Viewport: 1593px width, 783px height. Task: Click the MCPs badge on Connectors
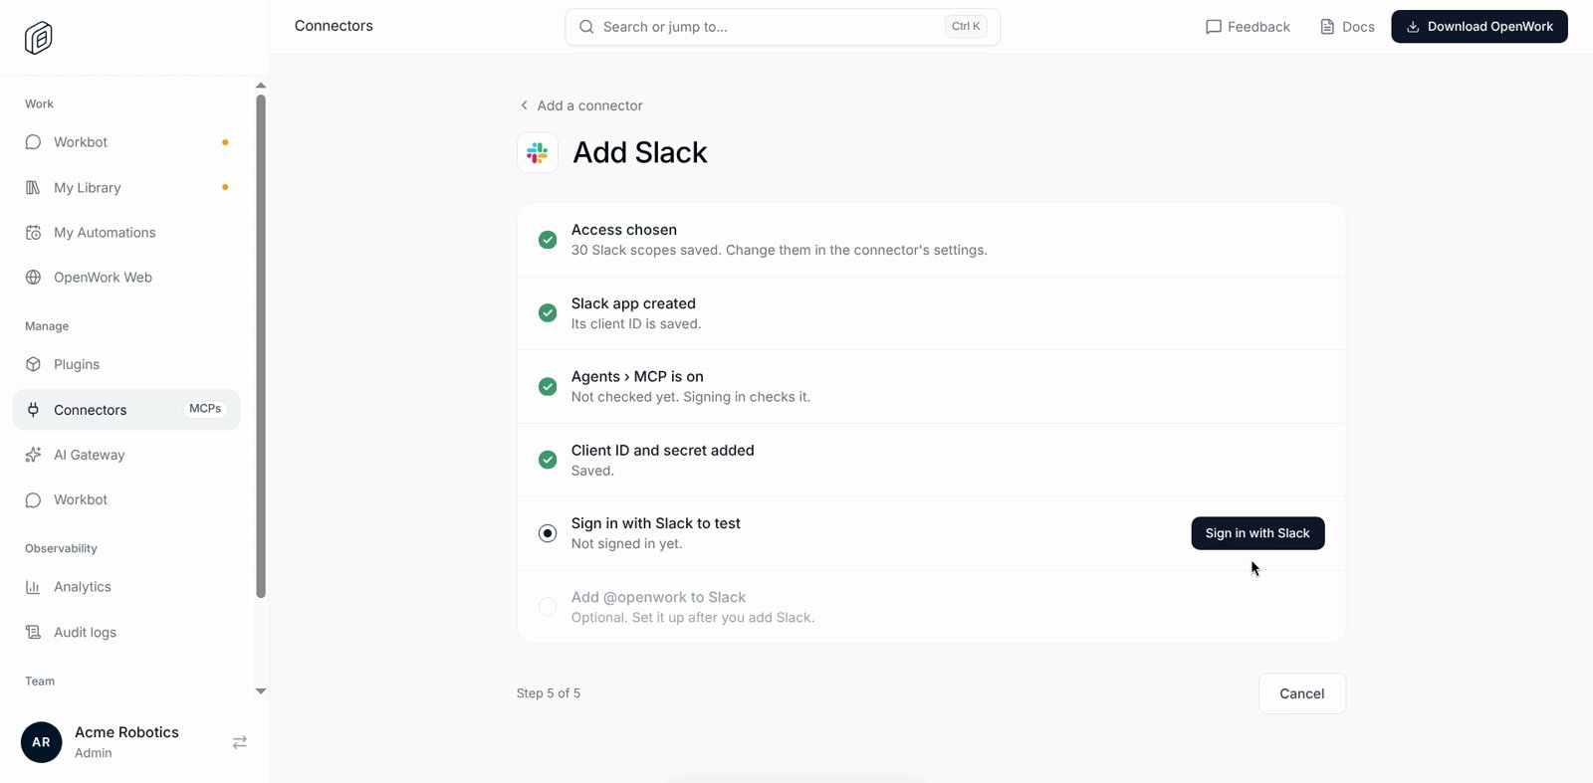205,409
